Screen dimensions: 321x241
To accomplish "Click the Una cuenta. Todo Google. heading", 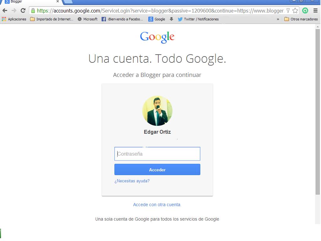I will 157,59.
